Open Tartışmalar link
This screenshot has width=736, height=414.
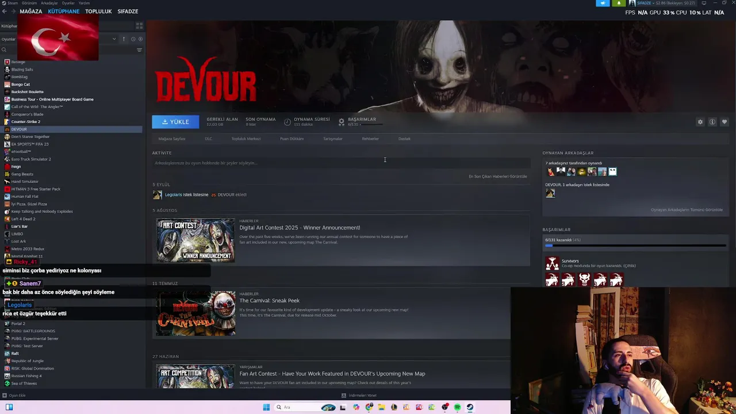point(332,139)
